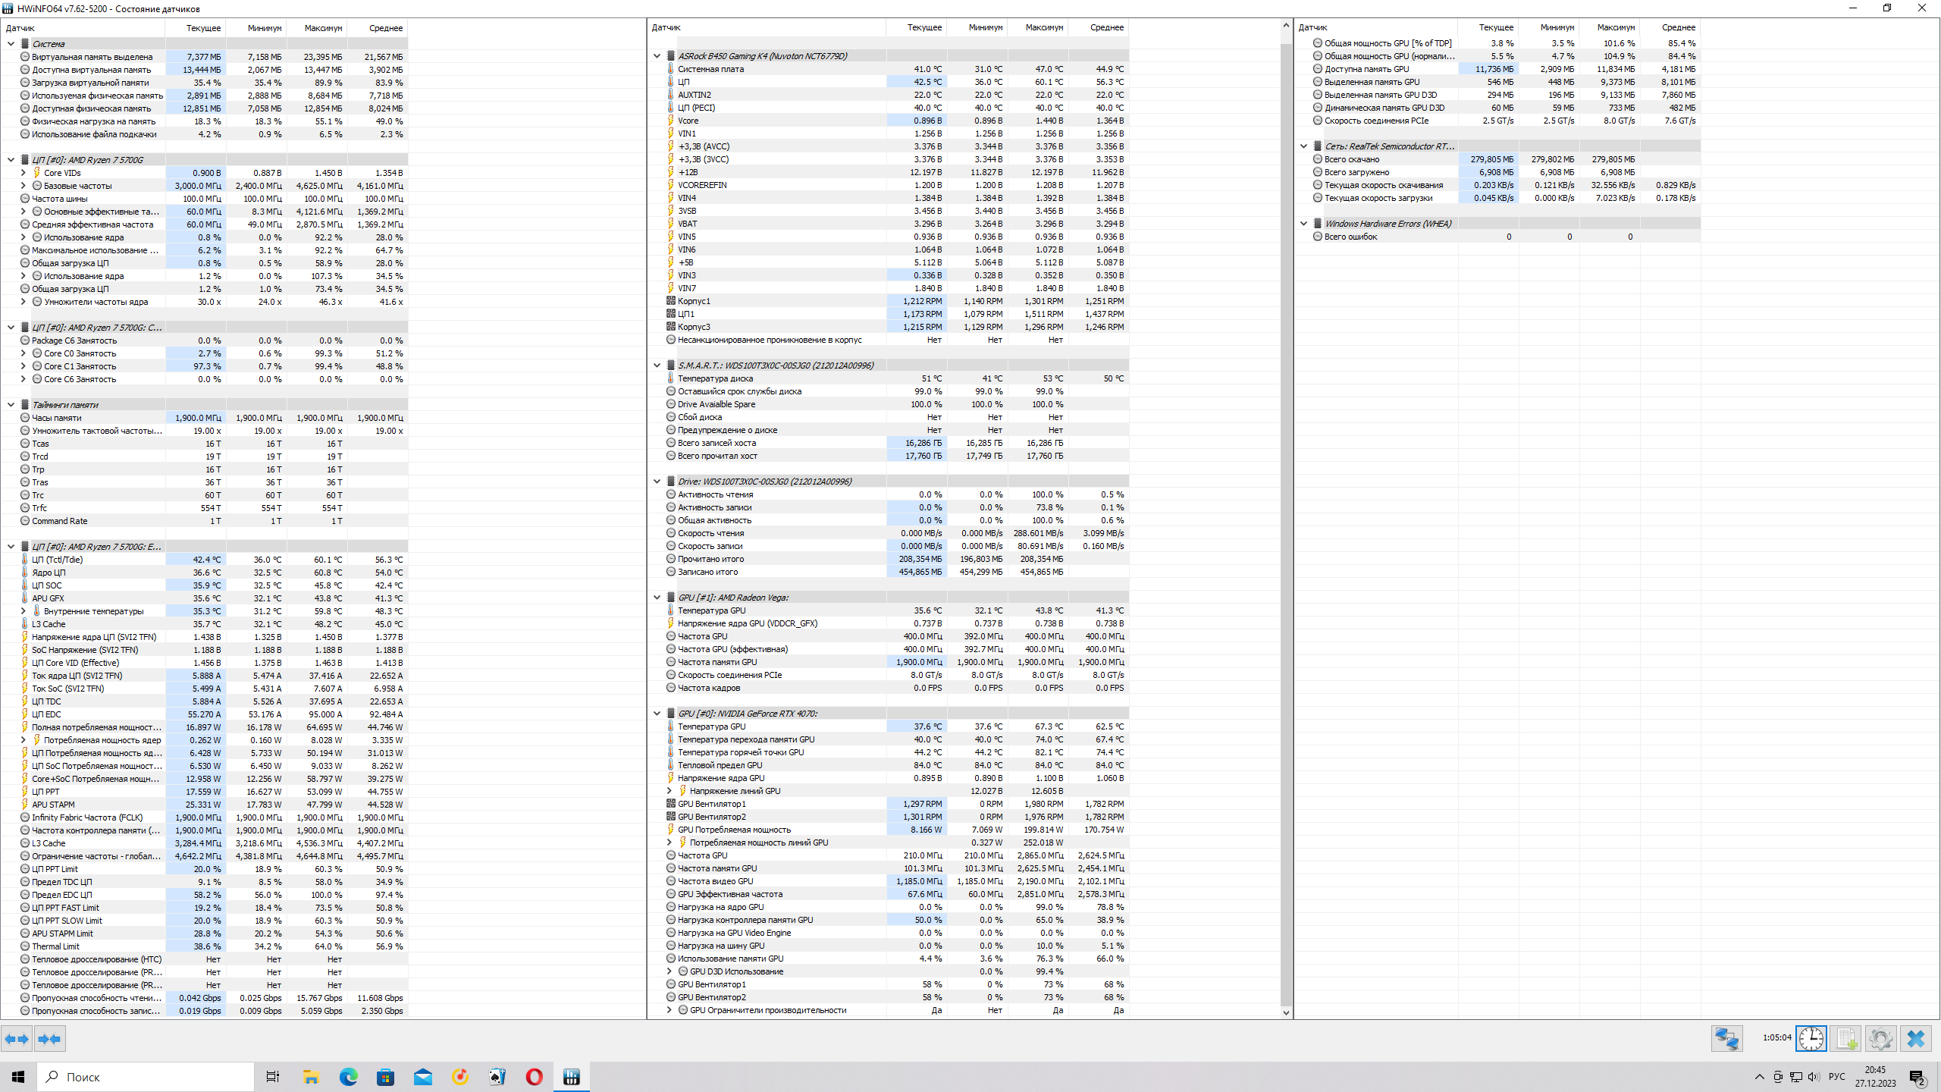Image resolution: width=1941 pixels, height=1092 pixels.
Task: Expand the Core VIDs row
Action: click(x=24, y=173)
